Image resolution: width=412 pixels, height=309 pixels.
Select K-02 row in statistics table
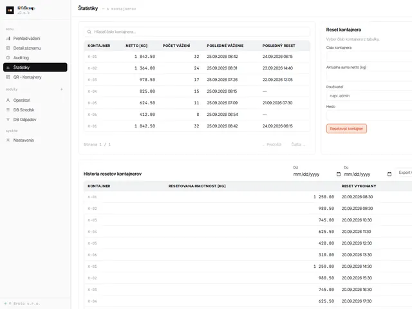click(x=197, y=68)
